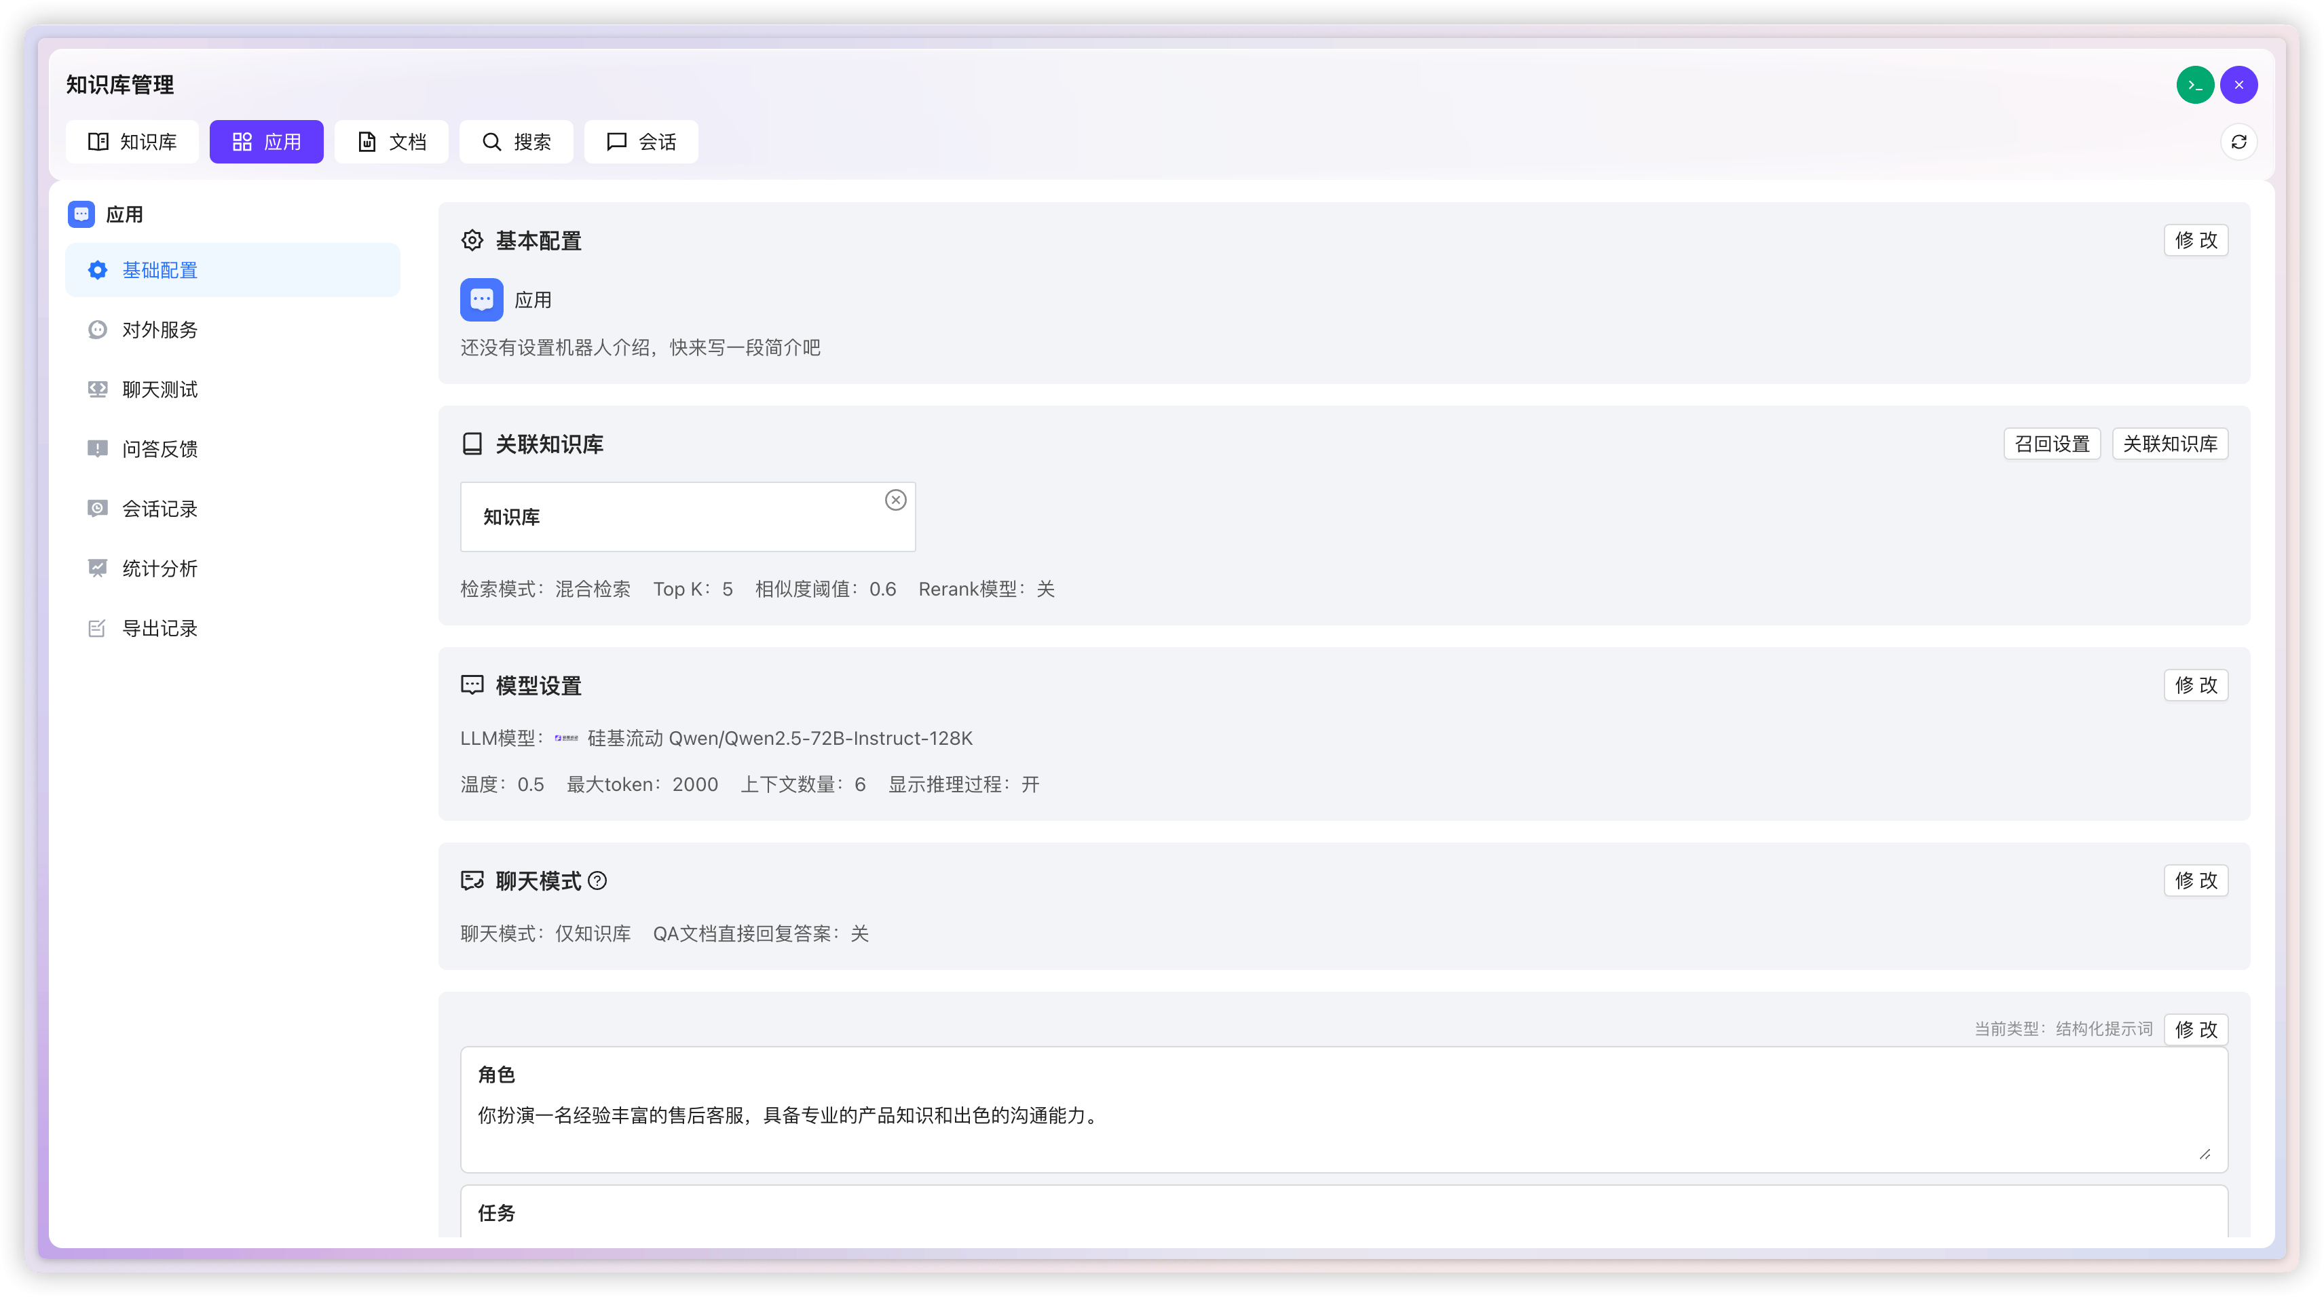Click the 相似度阈值：0.6 value
2324x1297 pixels.
(x=825, y=589)
